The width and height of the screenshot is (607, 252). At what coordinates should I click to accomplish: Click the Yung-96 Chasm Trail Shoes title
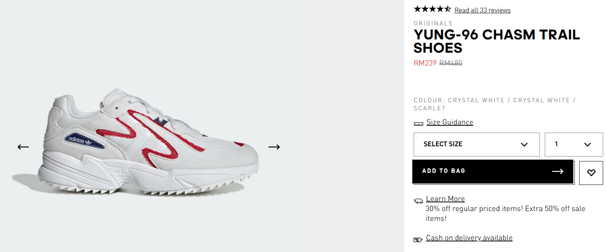(x=497, y=41)
